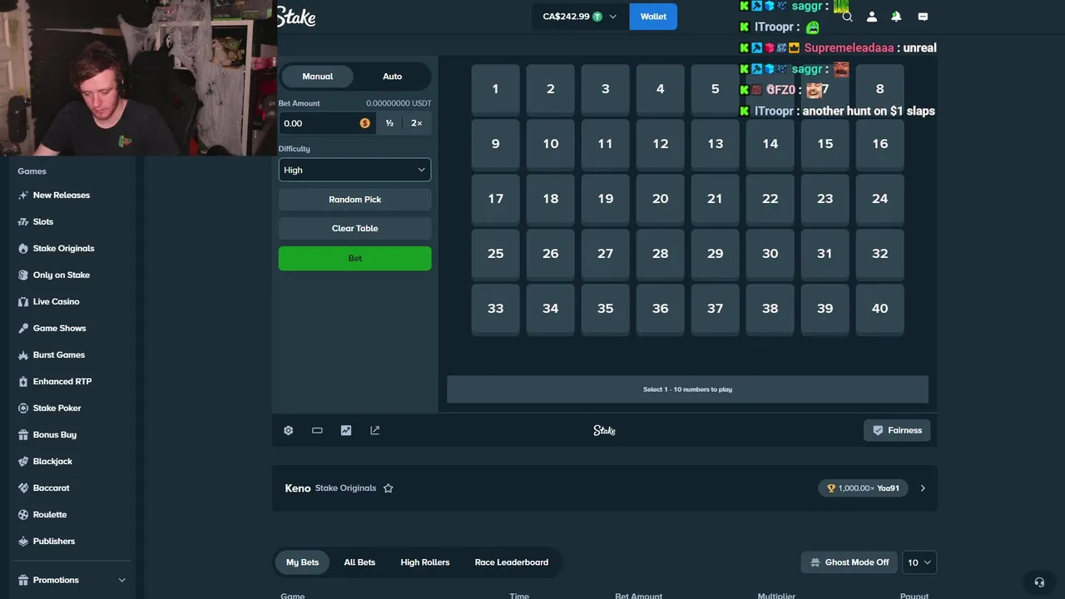Click the Clear Table button
1065x599 pixels.
point(355,228)
